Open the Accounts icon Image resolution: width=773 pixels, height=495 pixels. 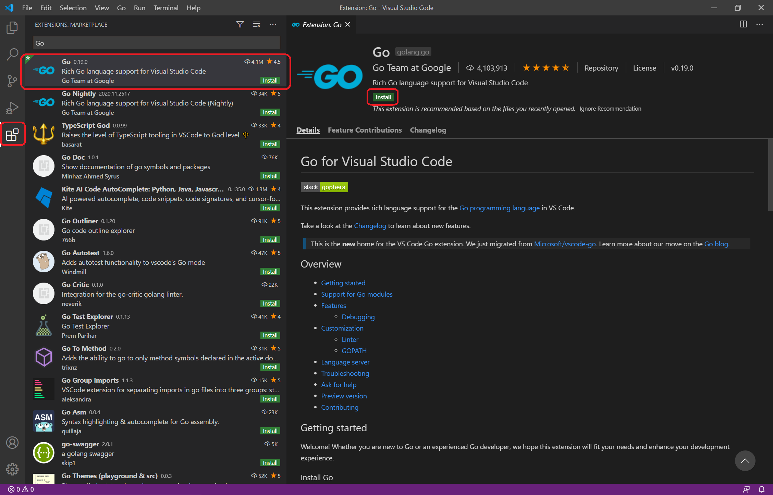pos(12,443)
